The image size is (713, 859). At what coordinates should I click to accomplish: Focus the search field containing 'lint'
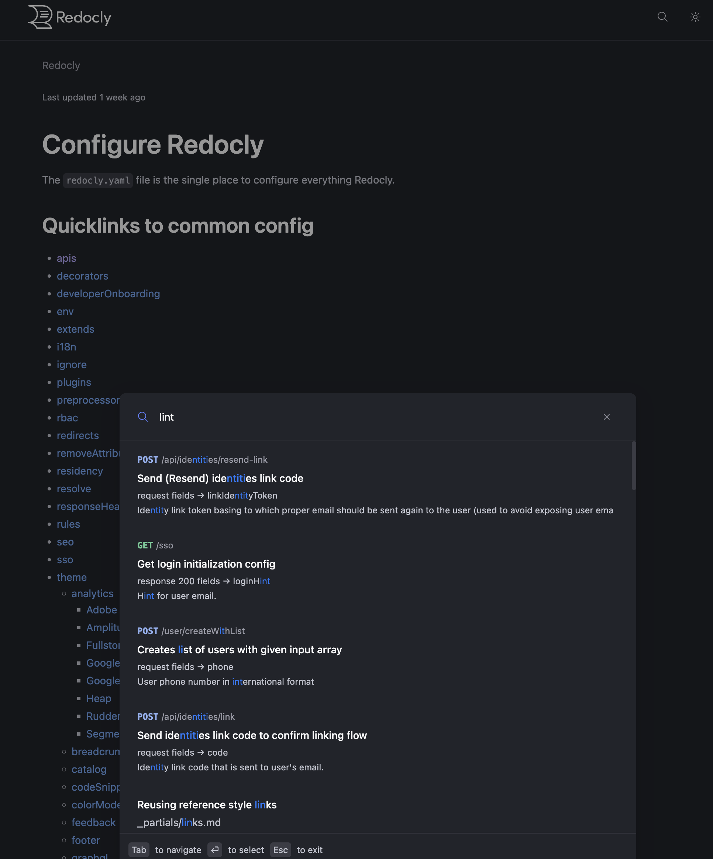click(376, 417)
